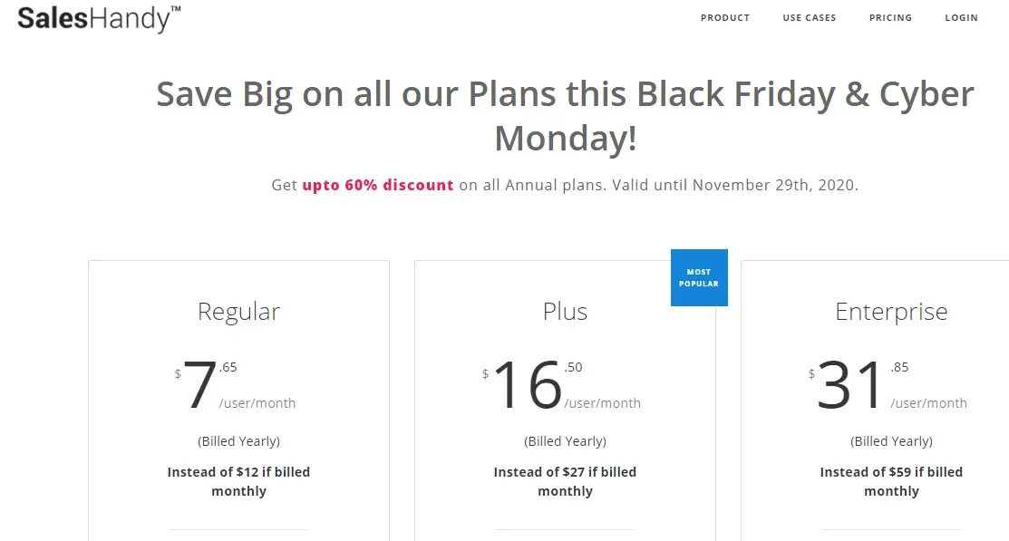The image size is (1009, 541).
Task: Click the Black Friday headline text
Action: (565, 115)
